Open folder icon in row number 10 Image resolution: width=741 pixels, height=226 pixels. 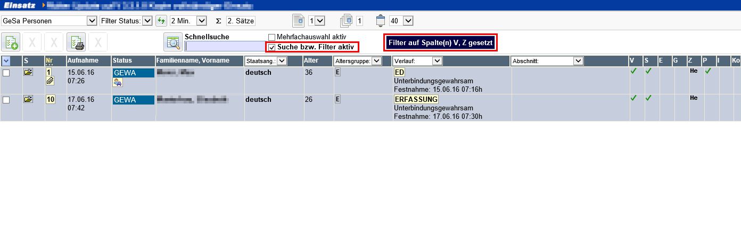coord(28,99)
